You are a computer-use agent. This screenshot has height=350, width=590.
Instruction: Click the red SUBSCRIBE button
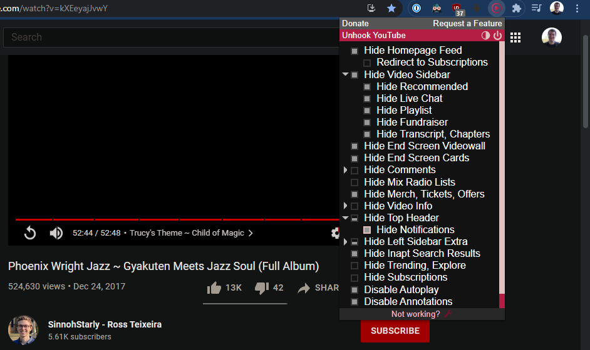pyautogui.click(x=395, y=331)
